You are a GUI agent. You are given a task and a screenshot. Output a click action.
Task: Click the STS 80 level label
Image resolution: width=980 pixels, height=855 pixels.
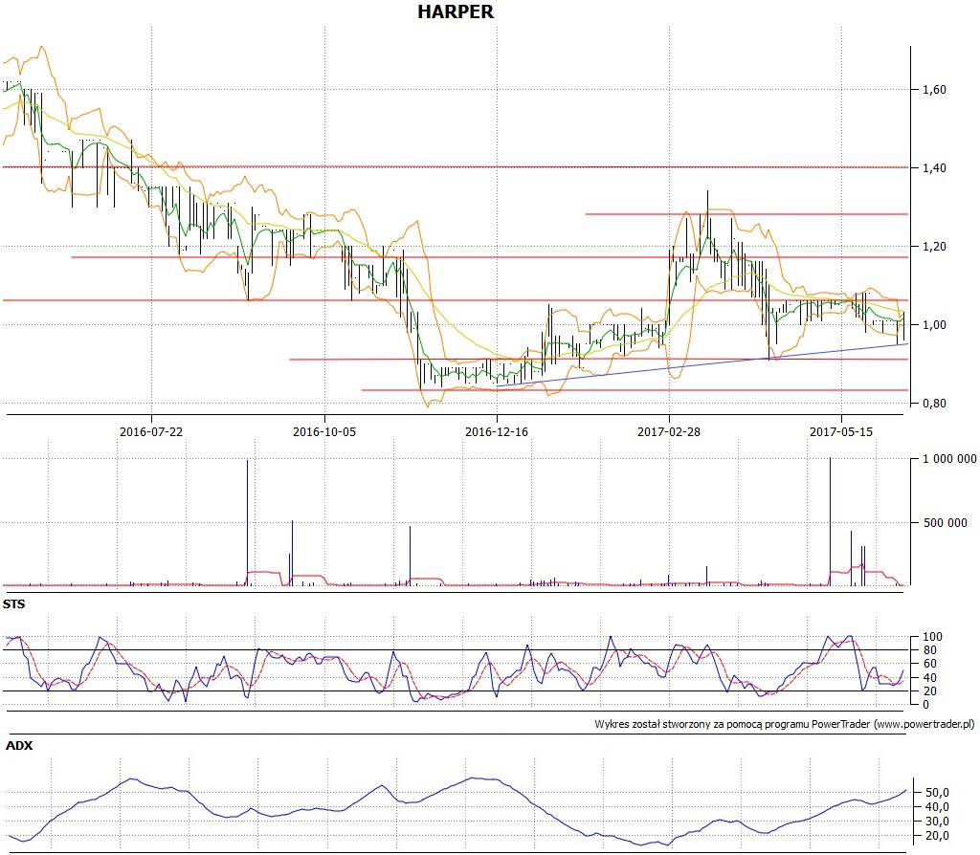click(x=930, y=650)
